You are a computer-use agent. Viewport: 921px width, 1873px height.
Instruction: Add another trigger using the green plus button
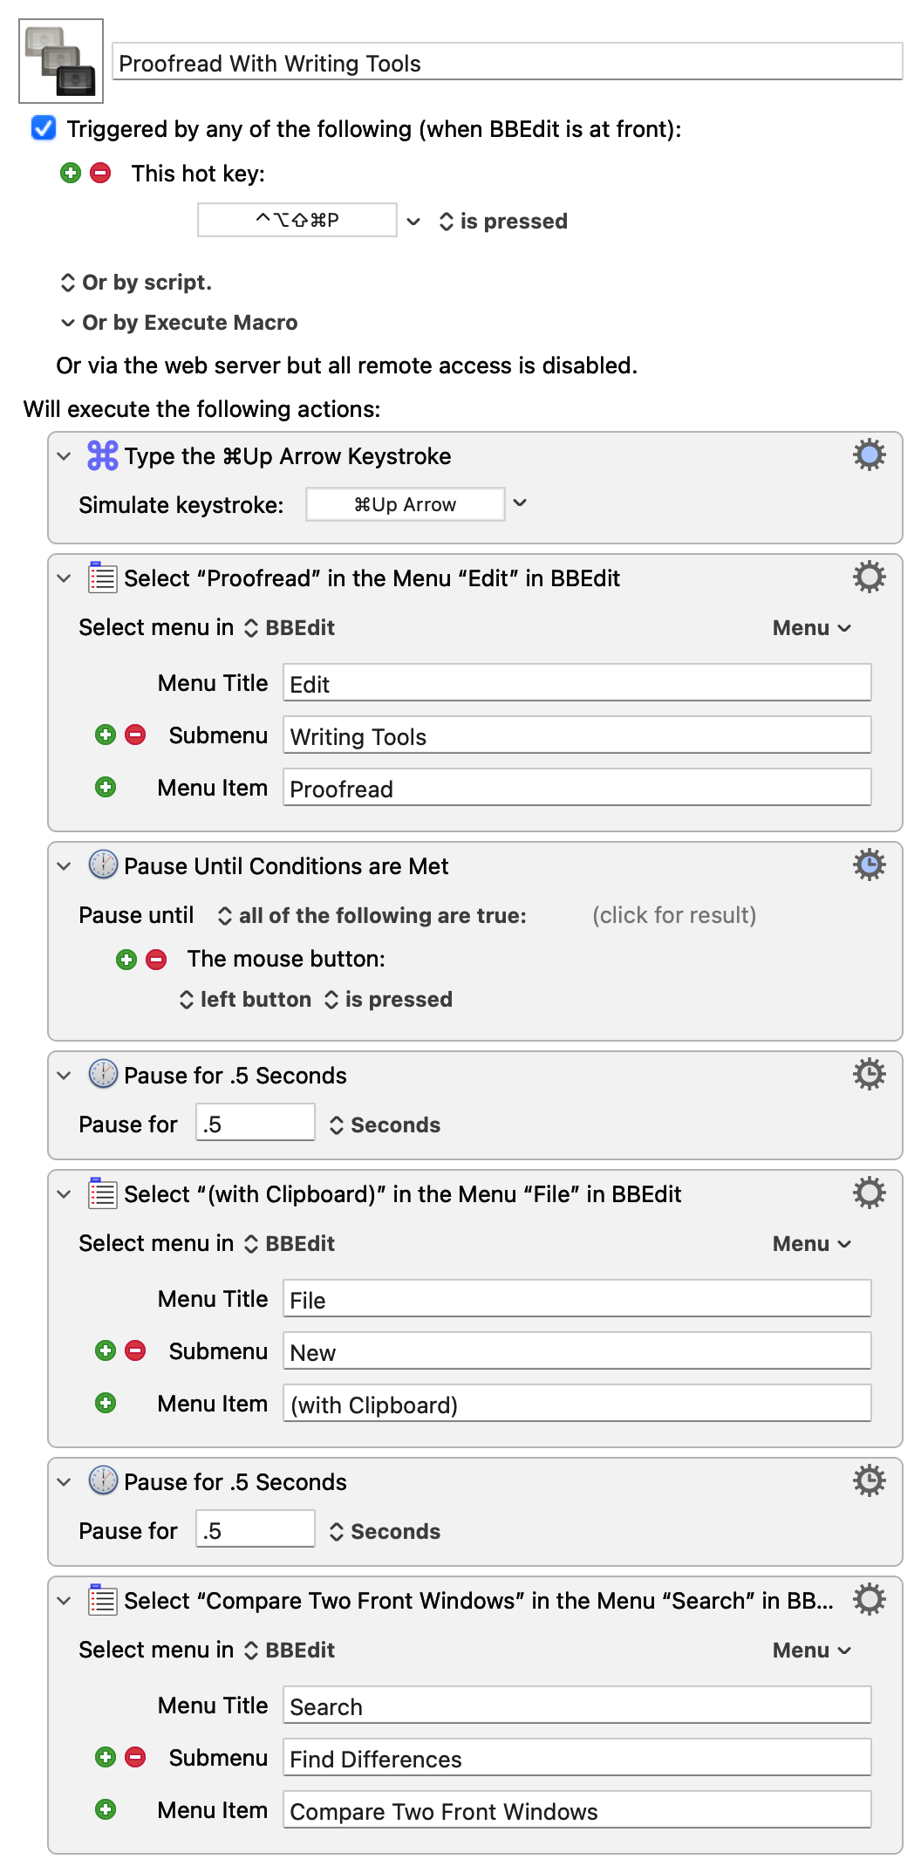70,173
